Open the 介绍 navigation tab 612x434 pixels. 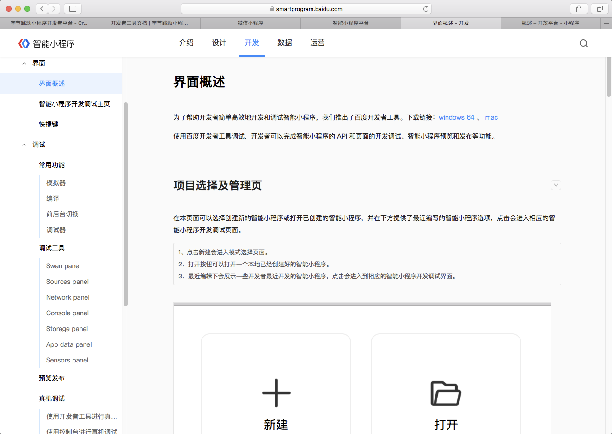pos(186,42)
